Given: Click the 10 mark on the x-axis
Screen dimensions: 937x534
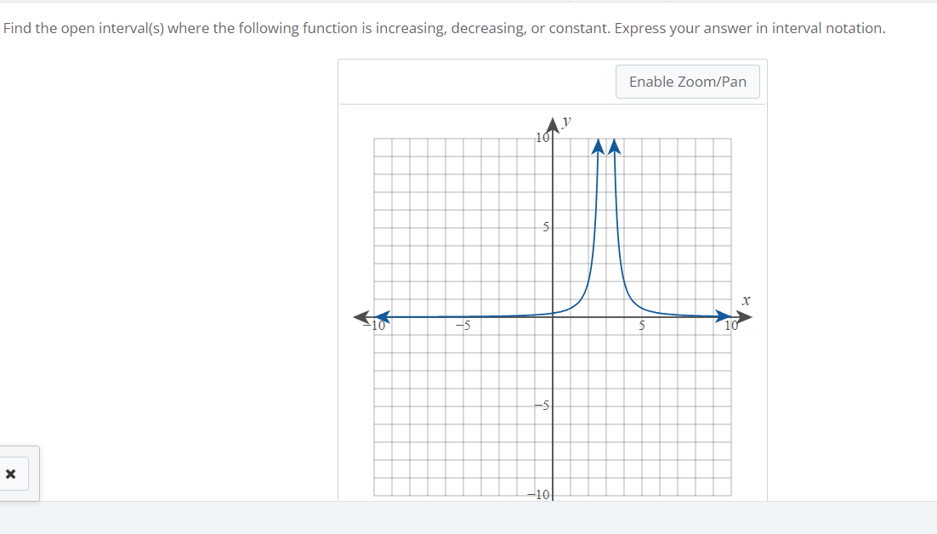Looking at the screenshot, I should [730, 326].
